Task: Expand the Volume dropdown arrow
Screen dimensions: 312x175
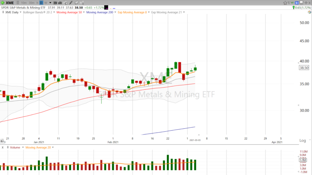Action: [23, 147]
